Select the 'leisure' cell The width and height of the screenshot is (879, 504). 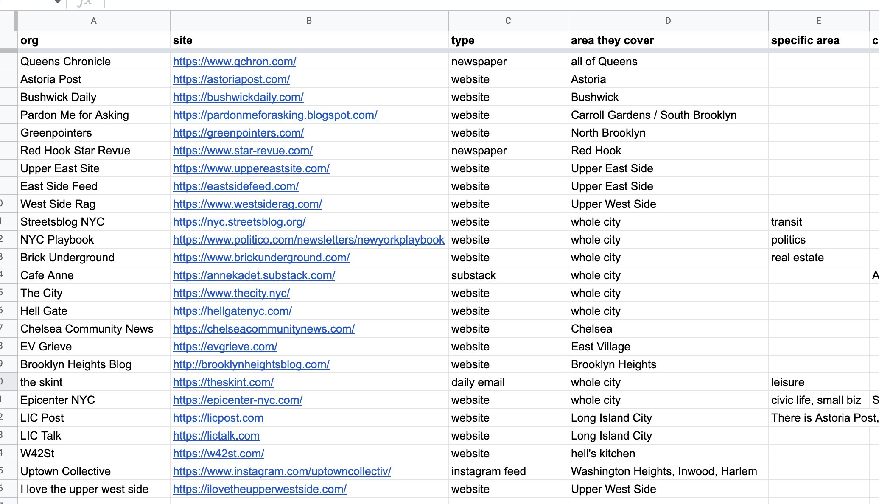pyautogui.click(x=819, y=382)
